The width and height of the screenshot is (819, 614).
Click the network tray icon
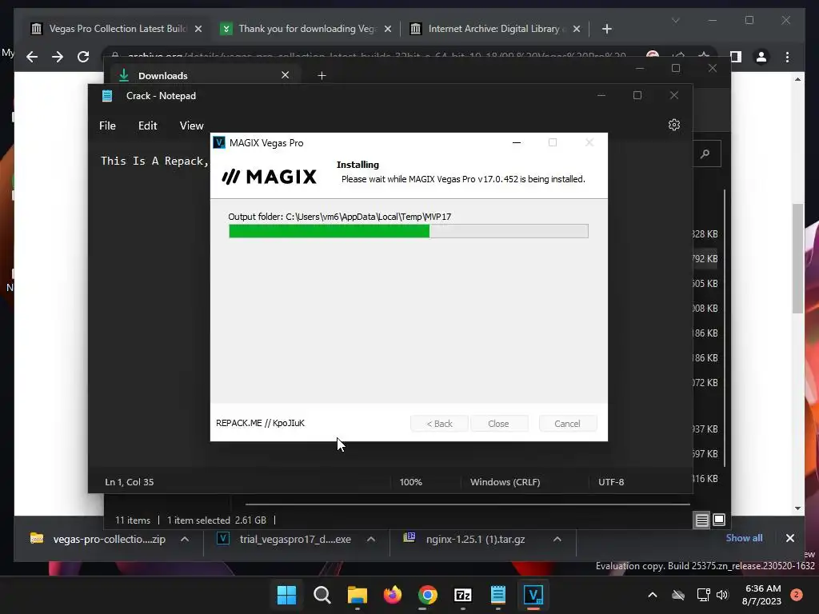pos(703,595)
